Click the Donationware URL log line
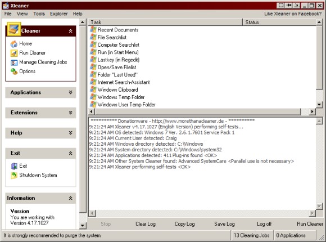The height and width of the screenshot is (242, 326). tap(173, 121)
